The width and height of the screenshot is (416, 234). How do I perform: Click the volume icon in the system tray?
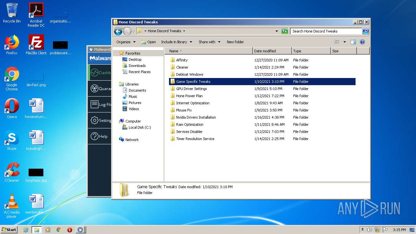370,230
